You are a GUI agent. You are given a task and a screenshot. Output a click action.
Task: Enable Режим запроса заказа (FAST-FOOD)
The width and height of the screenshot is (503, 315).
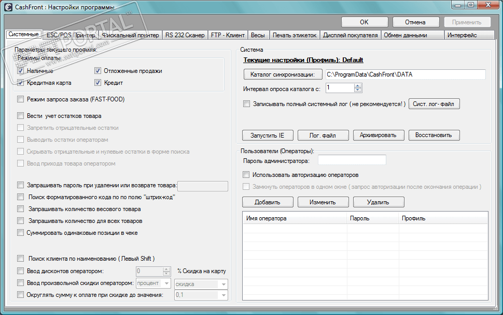[21, 99]
